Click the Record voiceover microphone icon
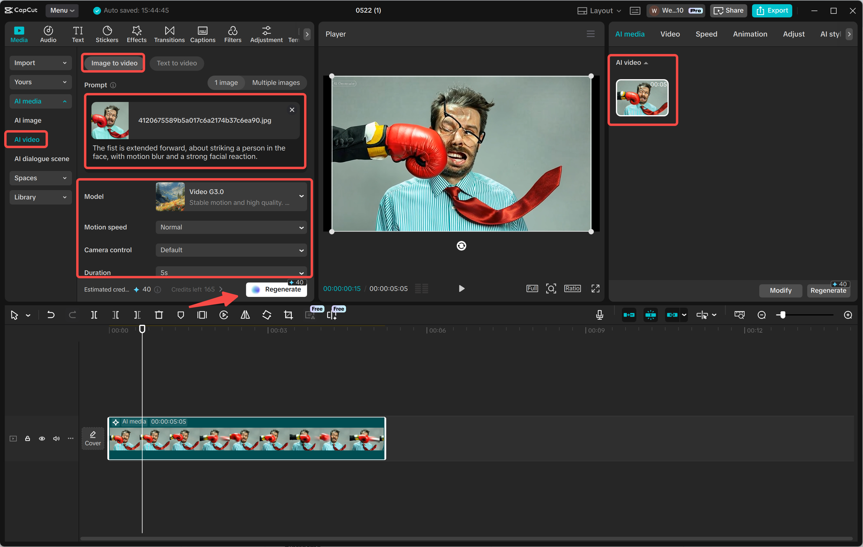Image resolution: width=863 pixels, height=547 pixels. (x=599, y=315)
